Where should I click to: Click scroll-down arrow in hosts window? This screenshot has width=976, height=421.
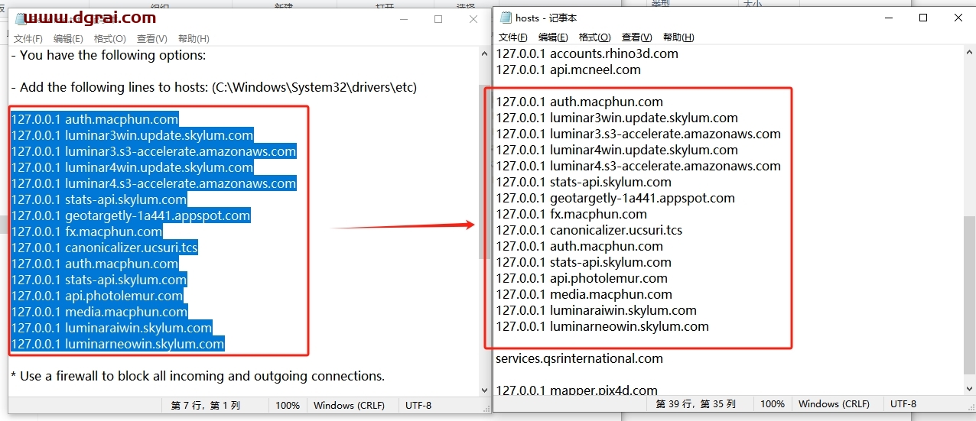[969, 388]
